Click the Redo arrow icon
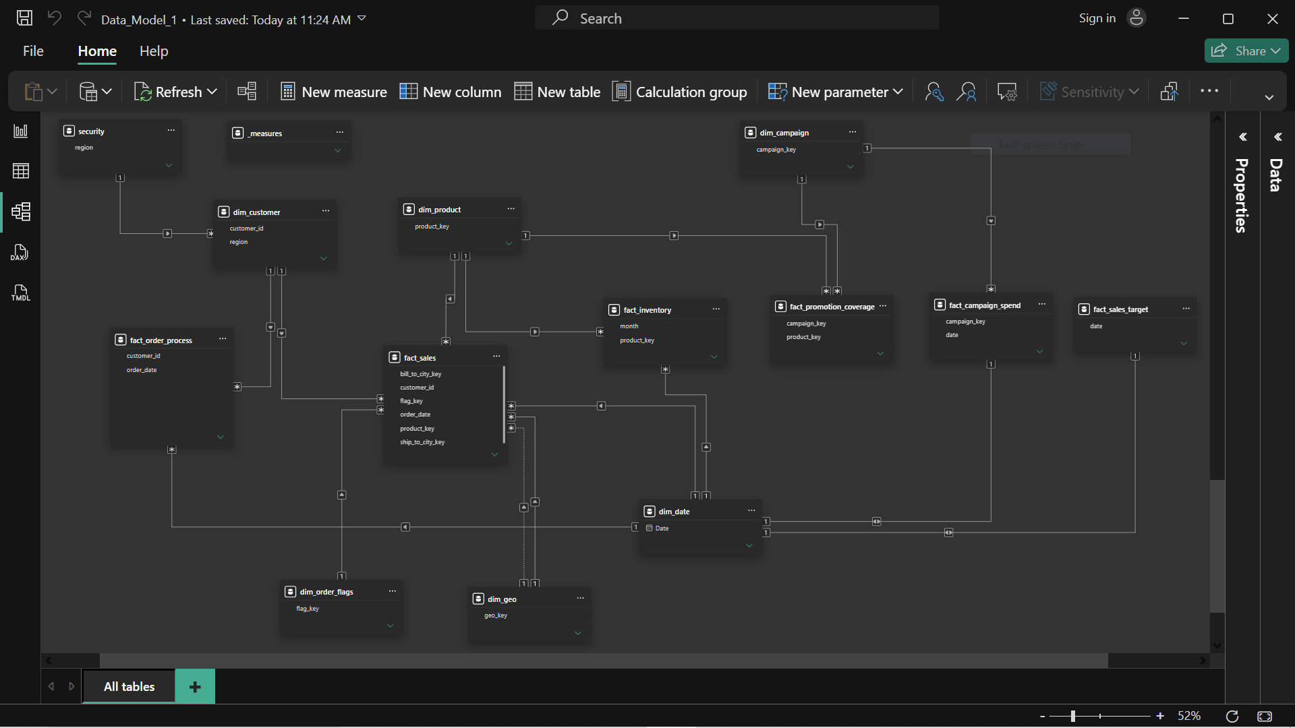 tap(84, 18)
